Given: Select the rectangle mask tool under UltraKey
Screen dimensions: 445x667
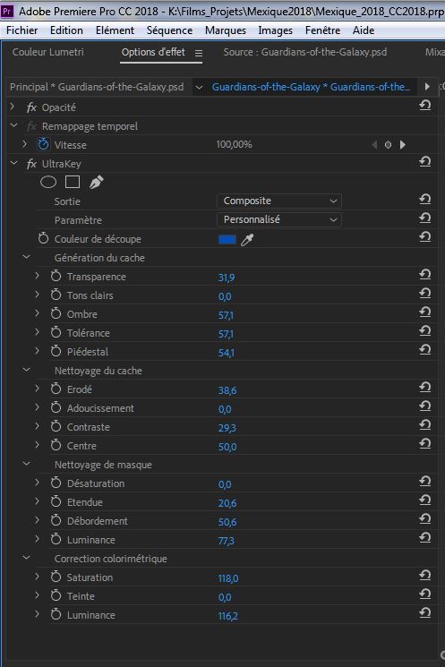Looking at the screenshot, I should pos(73,182).
